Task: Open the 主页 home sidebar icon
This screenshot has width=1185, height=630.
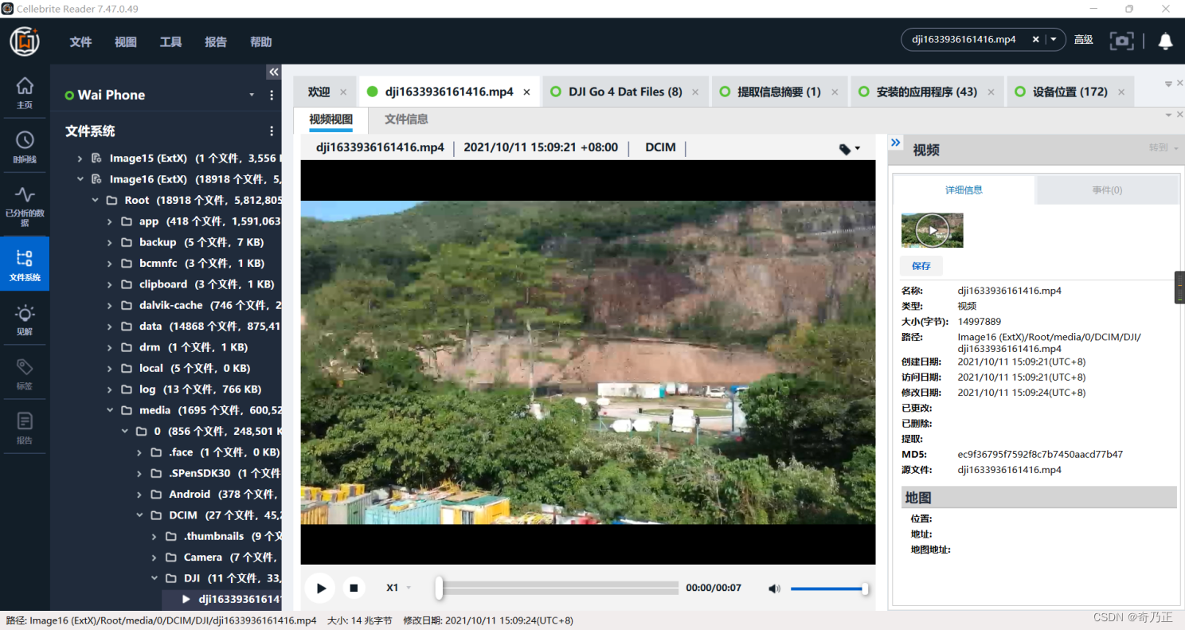Action: [25, 92]
